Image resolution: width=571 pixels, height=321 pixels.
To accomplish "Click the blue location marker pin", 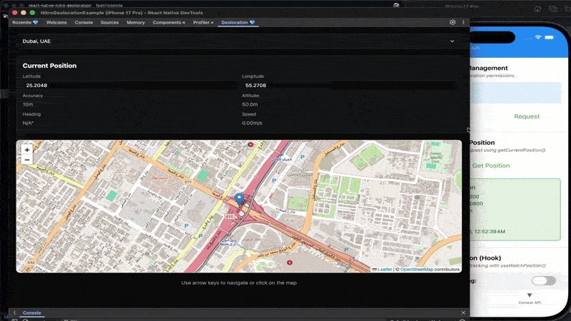I will pos(239,200).
